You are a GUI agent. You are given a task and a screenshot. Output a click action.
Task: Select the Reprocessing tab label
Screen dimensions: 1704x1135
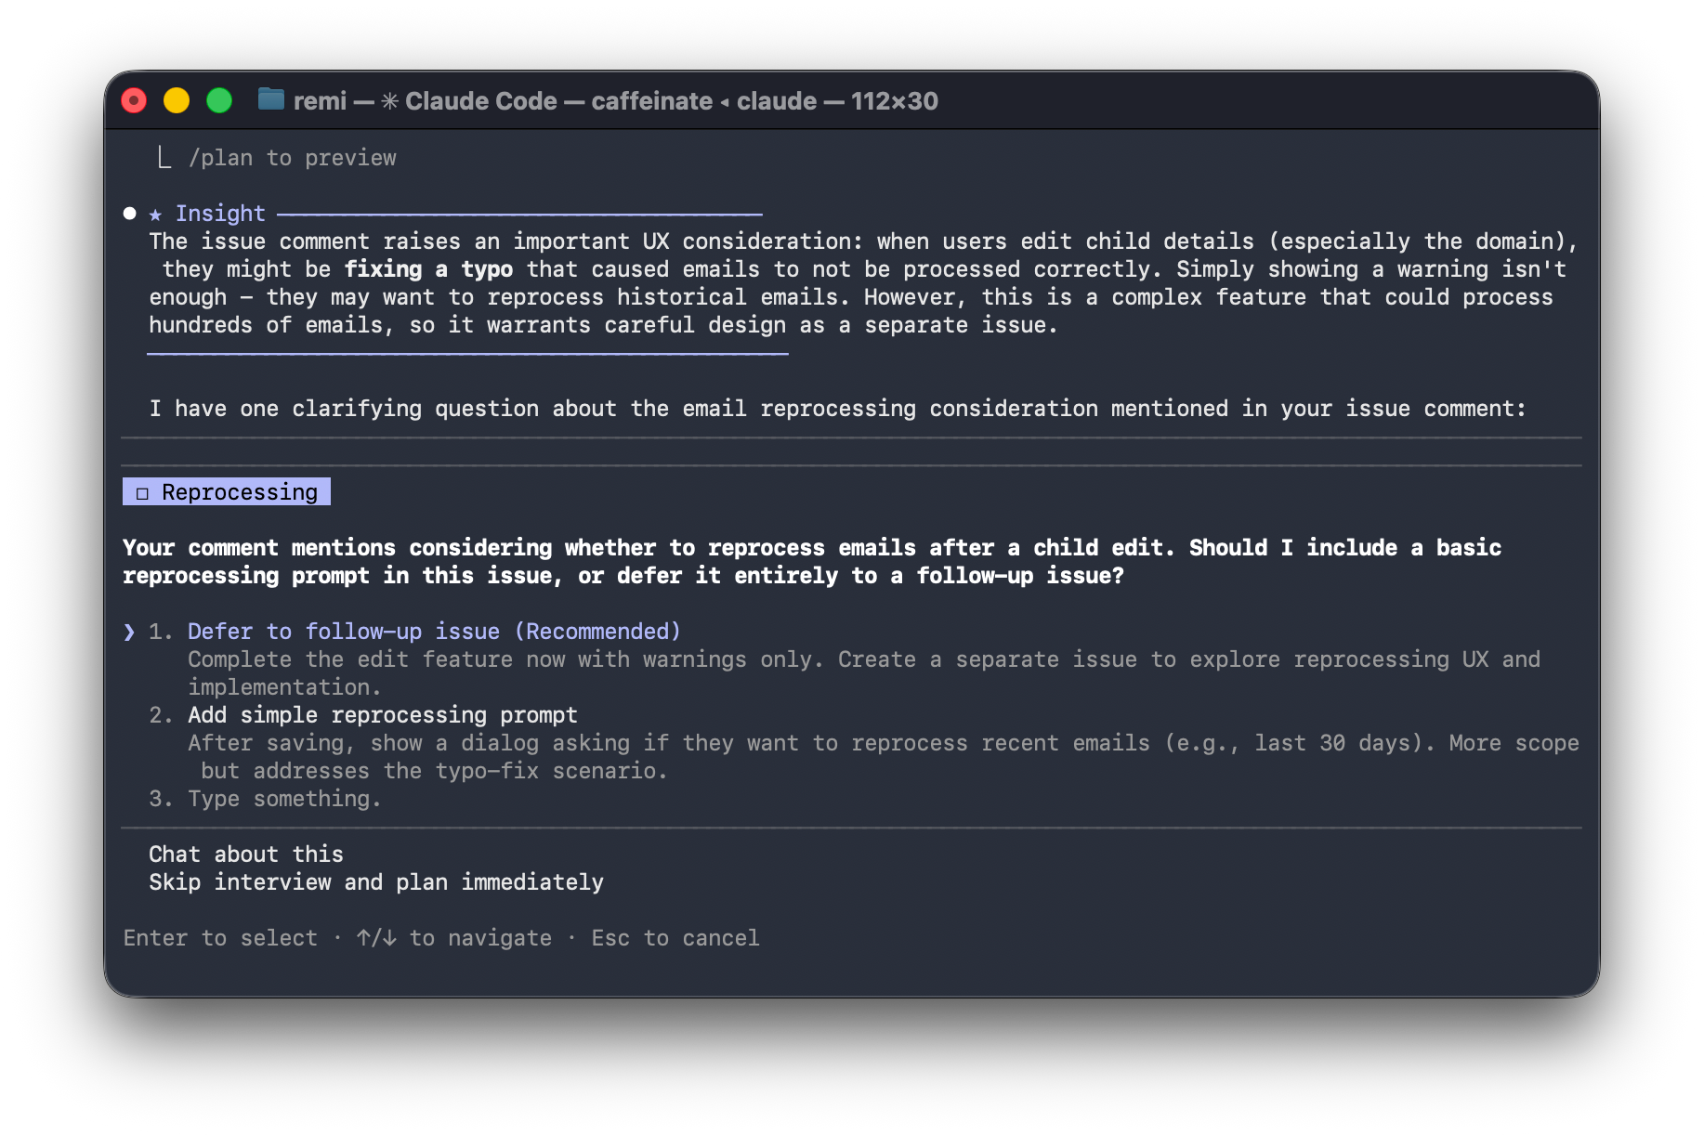tap(239, 492)
